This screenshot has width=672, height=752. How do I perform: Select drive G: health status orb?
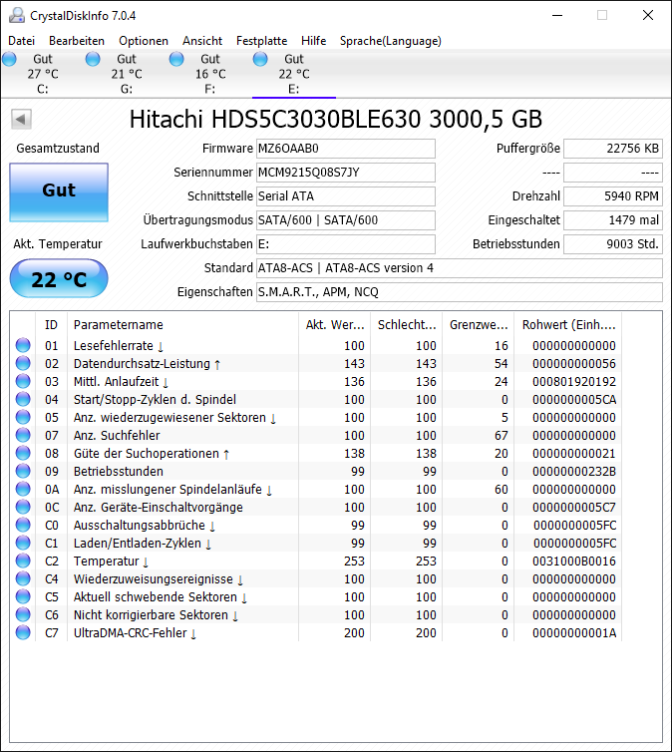[93, 60]
